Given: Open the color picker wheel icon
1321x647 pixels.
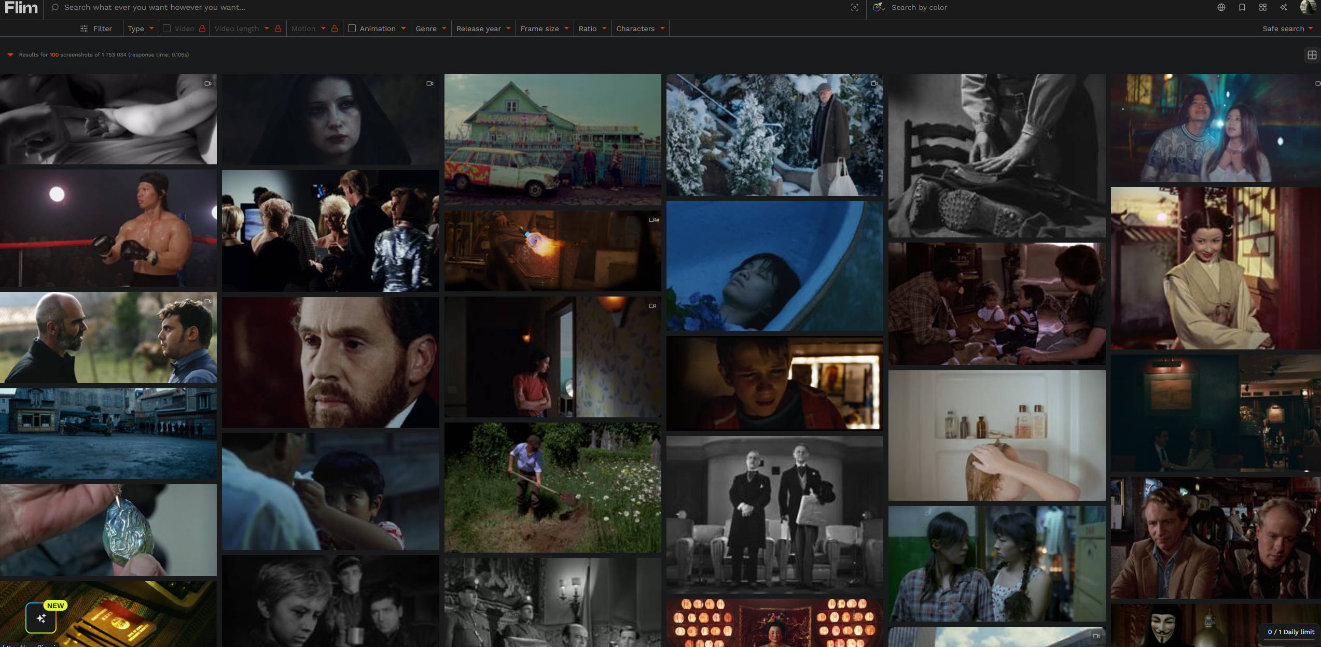Looking at the screenshot, I should tap(878, 7).
